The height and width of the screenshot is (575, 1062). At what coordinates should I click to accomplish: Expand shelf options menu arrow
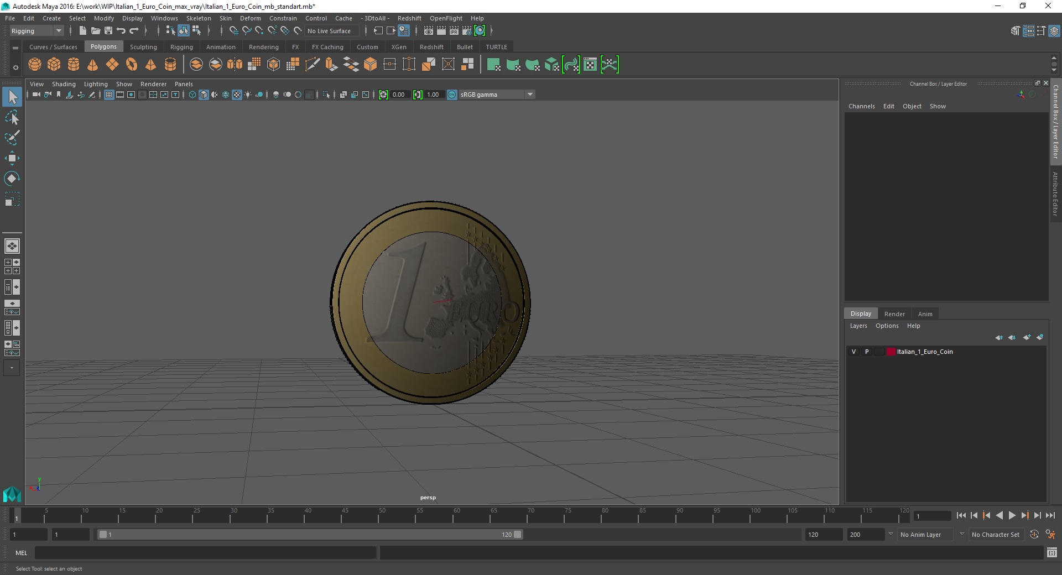(x=15, y=48)
